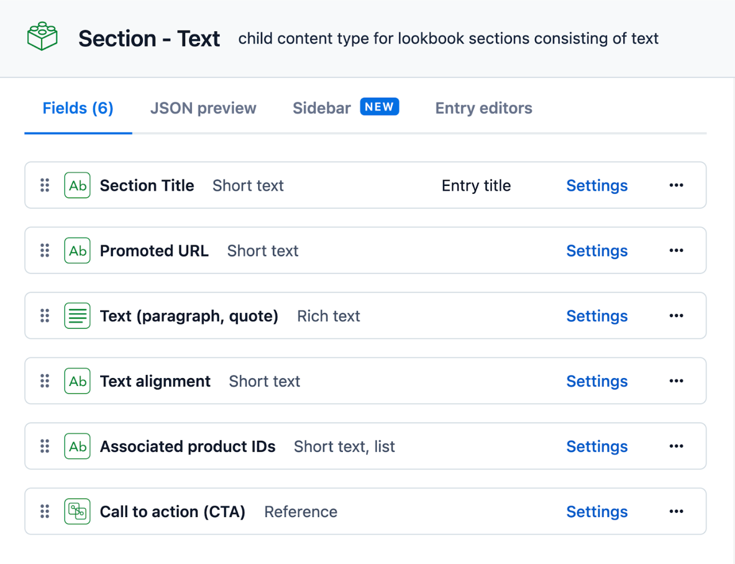735x564 pixels.
Task: Click the Associated product IDs field icon
Action: [77, 446]
